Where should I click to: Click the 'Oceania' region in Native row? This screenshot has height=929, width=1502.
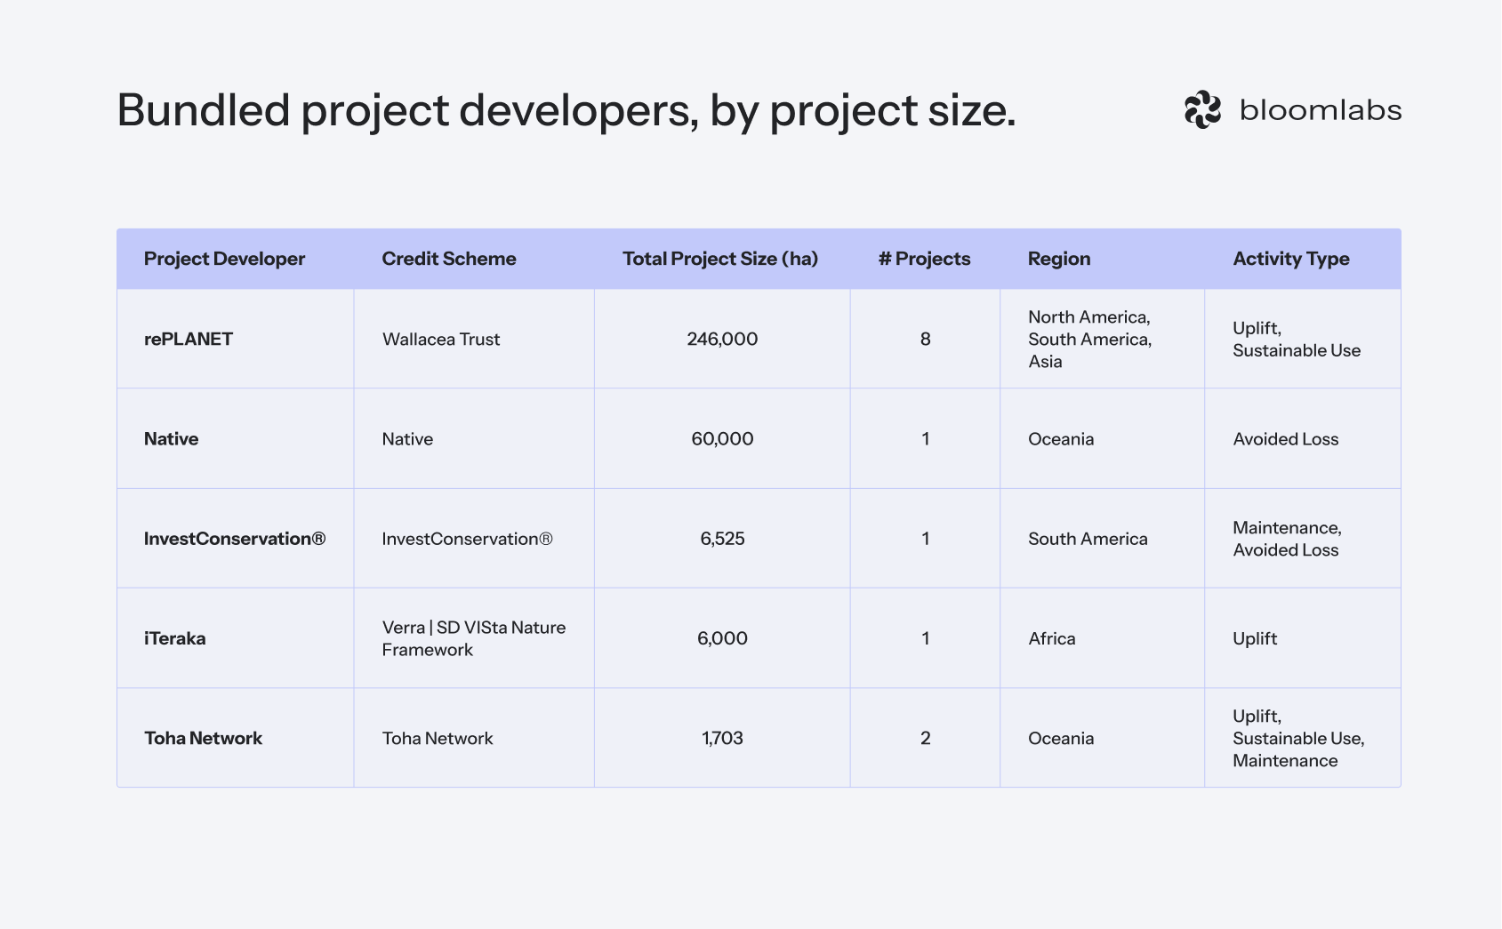tap(1061, 438)
